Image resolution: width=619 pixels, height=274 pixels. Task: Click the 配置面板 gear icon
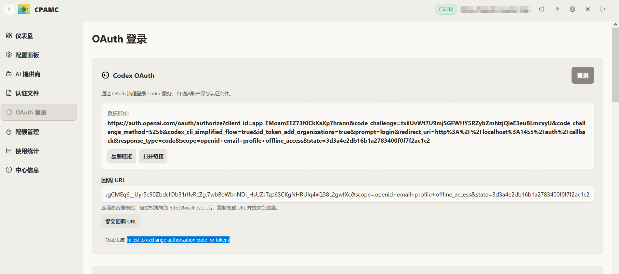[x=9, y=54]
